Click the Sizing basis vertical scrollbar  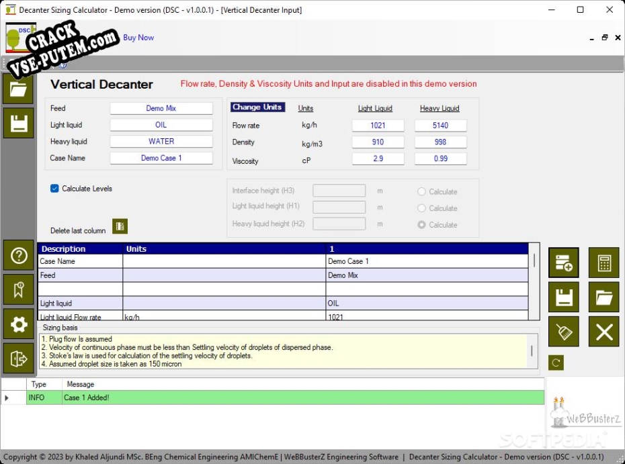pos(532,351)
